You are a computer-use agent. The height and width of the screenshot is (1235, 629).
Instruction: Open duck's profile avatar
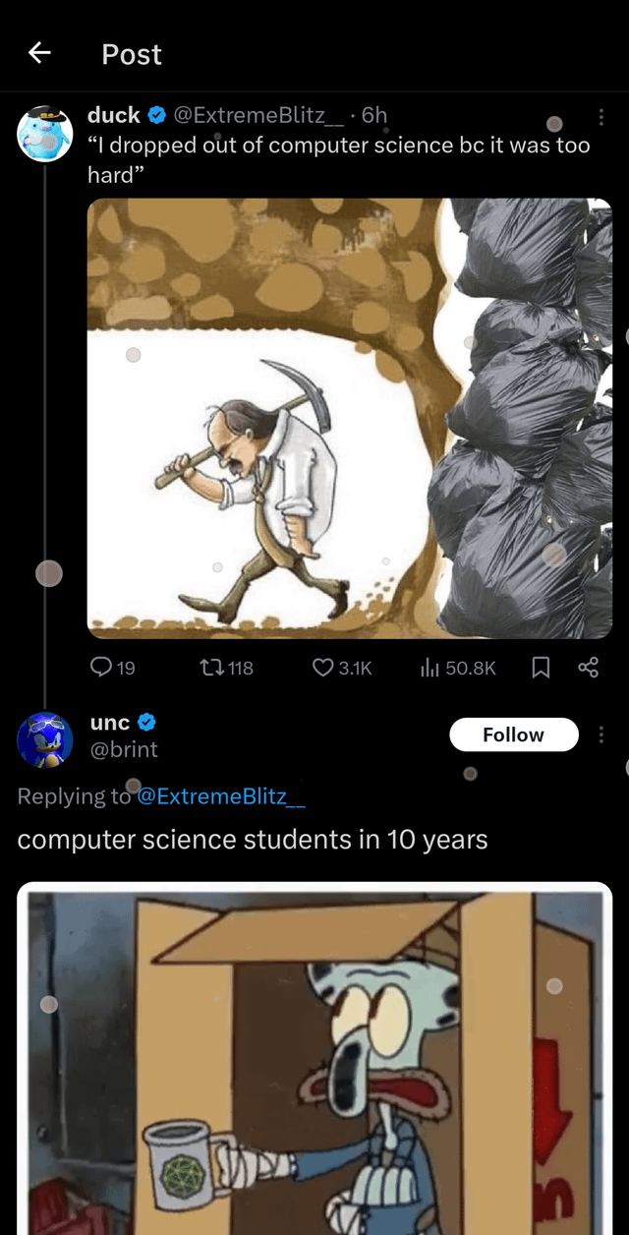tap(45, 133)
